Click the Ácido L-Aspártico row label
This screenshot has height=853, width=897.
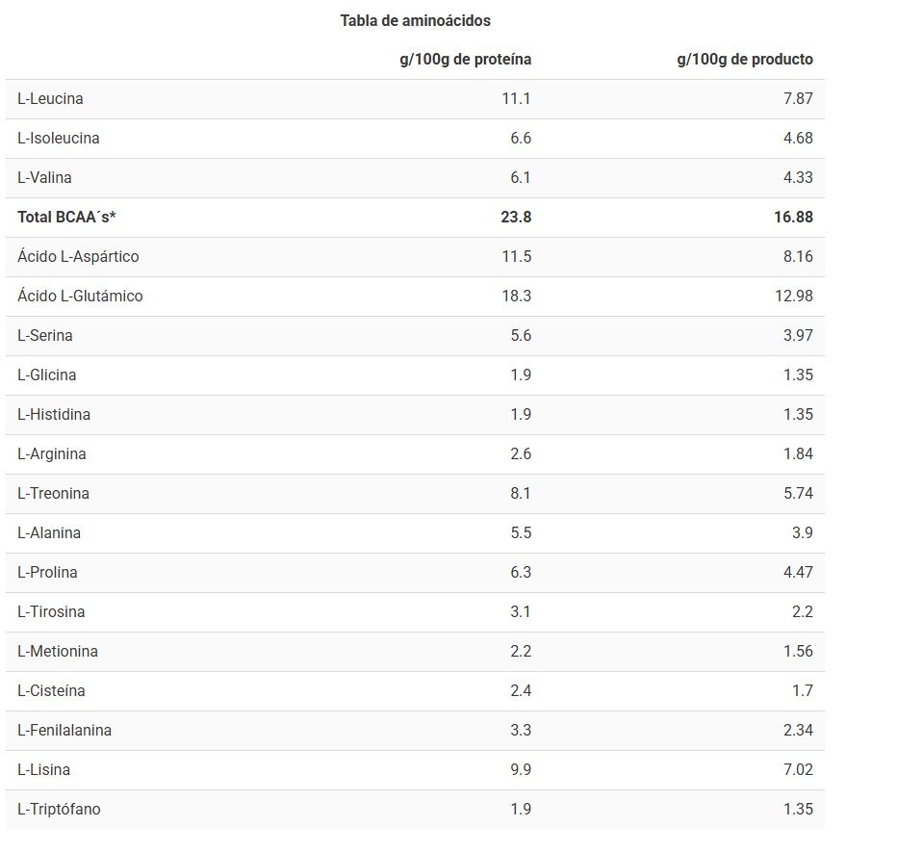[78, 257]
